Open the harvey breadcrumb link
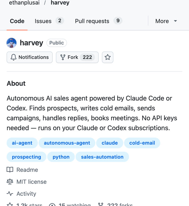 (60, 3)
